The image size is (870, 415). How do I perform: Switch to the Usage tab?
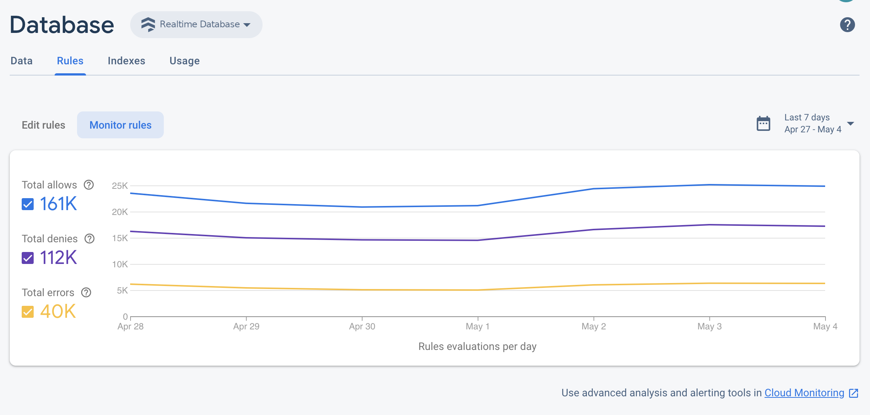point(184,61)
